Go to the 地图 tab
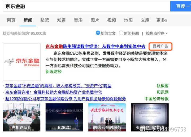The width and height of the screenshot is (191, 137). click(128, 20)
